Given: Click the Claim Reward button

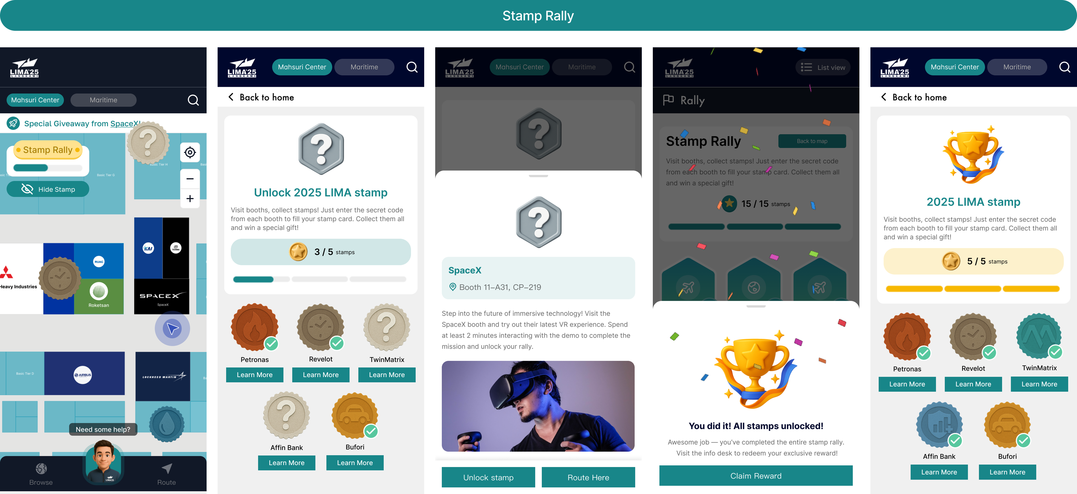Looking at the screenshot, I should coord(756,476).
